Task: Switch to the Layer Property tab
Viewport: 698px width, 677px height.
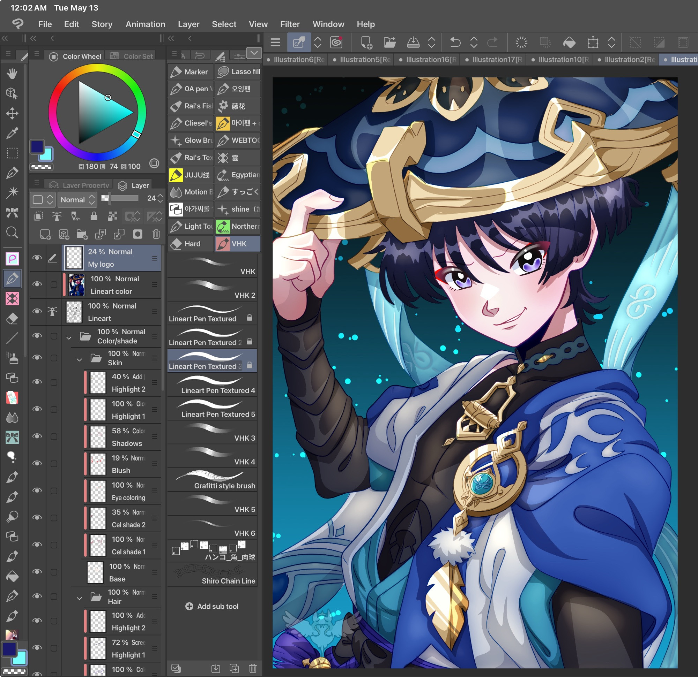Action: click(x=79, y=185)
